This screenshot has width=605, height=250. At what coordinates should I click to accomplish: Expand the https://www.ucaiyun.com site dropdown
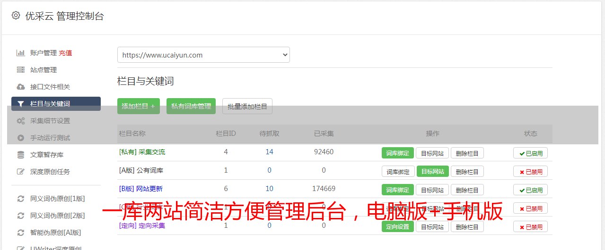click(x=203, y=55)
